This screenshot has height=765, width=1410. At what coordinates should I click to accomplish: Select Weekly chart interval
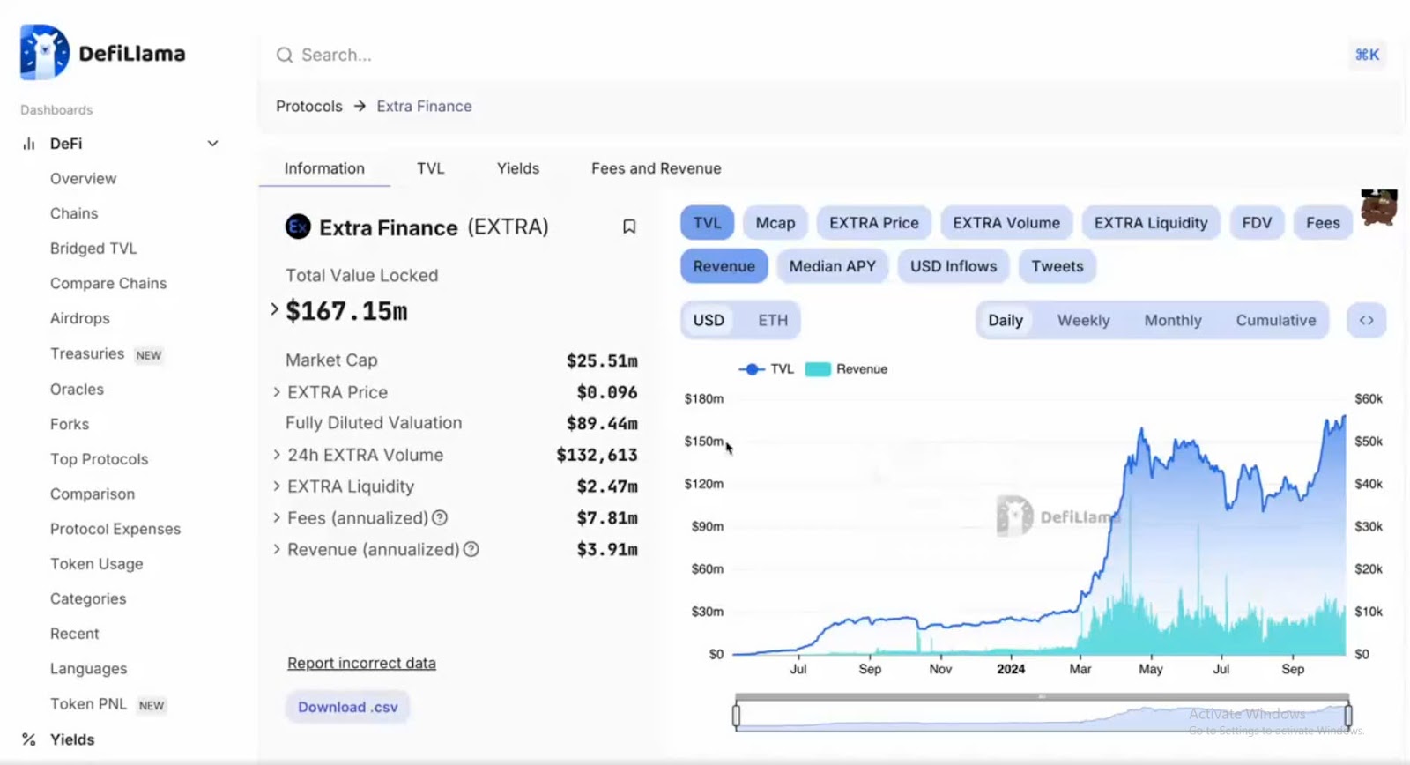(1083, 320)
